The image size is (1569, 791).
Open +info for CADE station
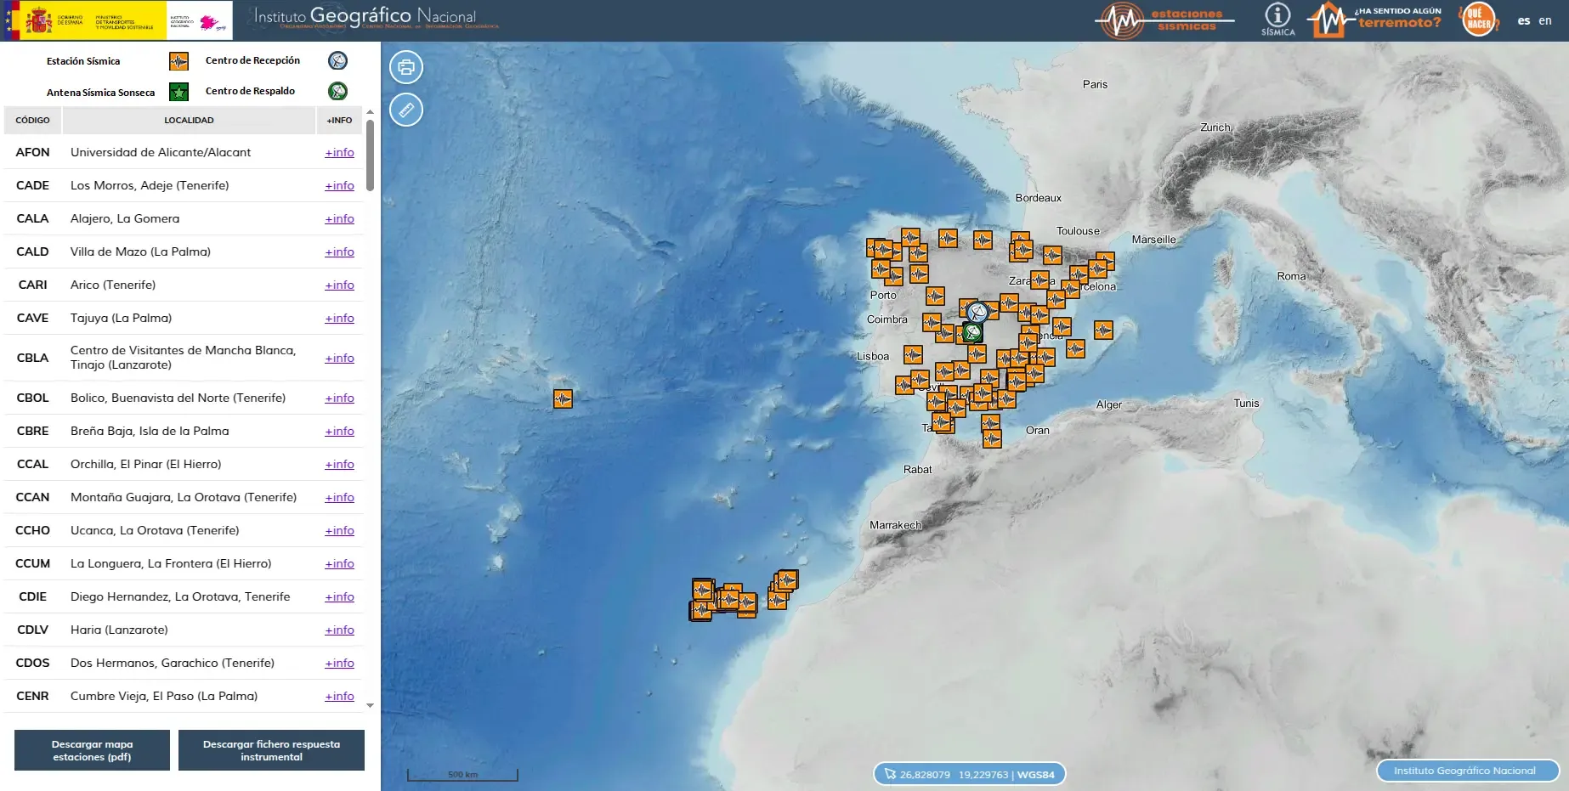[x=339, y=186]
